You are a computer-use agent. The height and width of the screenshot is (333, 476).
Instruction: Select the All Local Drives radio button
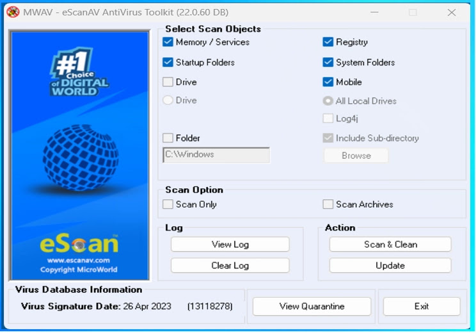(328, 101)
